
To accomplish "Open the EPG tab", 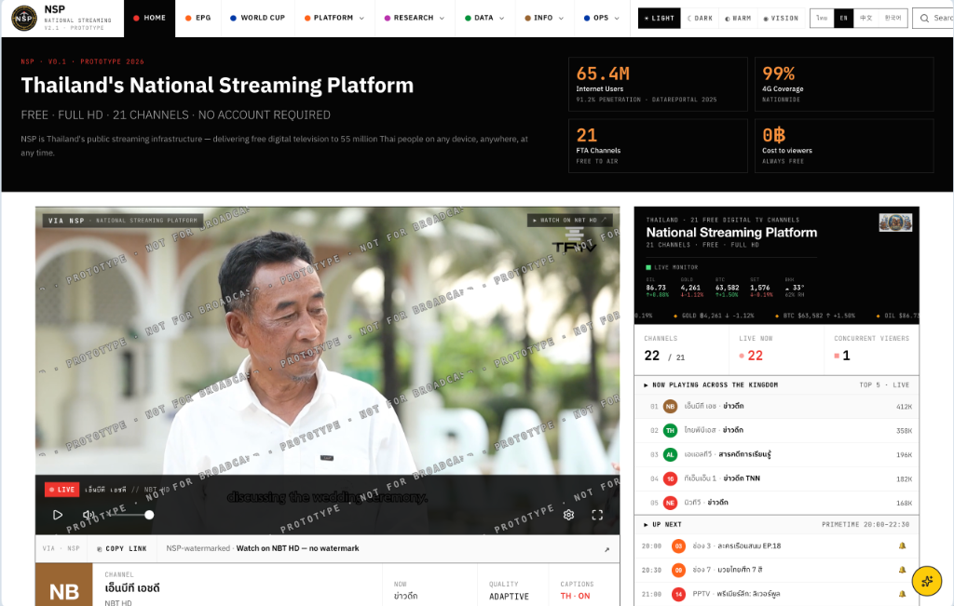I will pyautogui.click(x=198, y=19).
